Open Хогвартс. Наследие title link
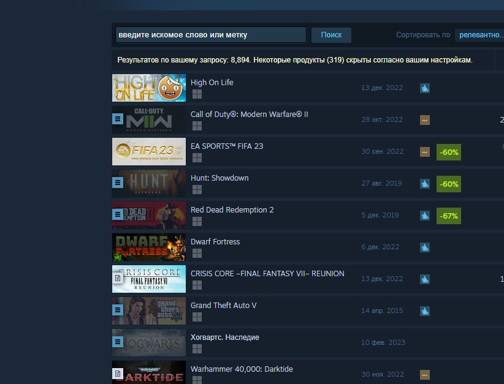504x384 pixels. (x=224, y=337)
